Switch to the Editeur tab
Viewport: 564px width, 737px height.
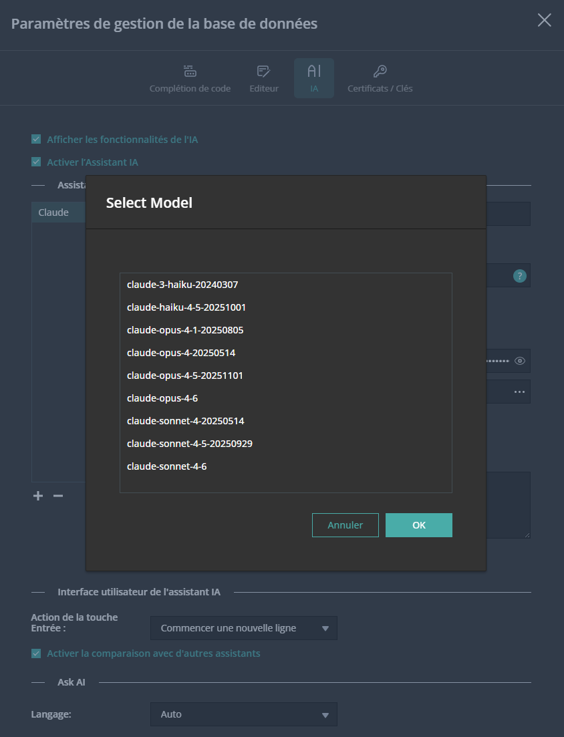point(264,78)
